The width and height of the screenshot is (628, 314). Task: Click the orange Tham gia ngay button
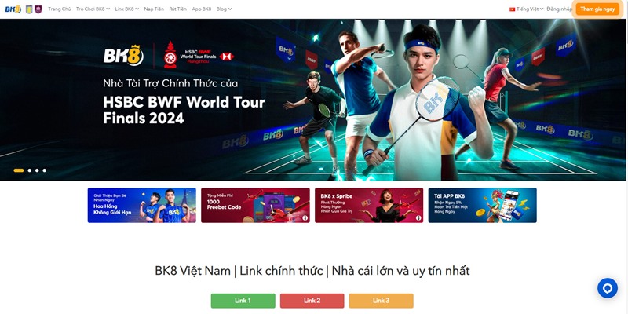pos(597,9)
